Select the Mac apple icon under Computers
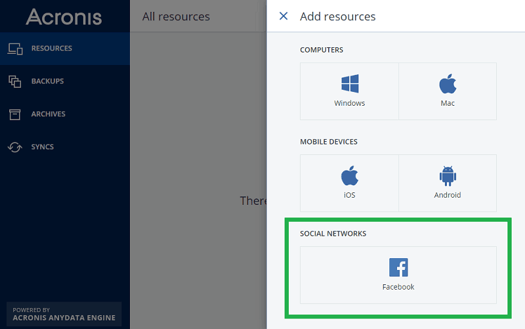 tap(448, 84)
